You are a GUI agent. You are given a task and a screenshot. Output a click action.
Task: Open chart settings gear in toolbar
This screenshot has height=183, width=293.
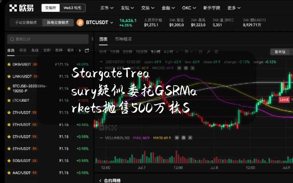point(216,52)
